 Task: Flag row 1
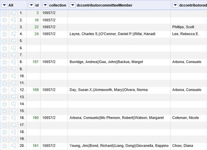click(x=13, y=13)
